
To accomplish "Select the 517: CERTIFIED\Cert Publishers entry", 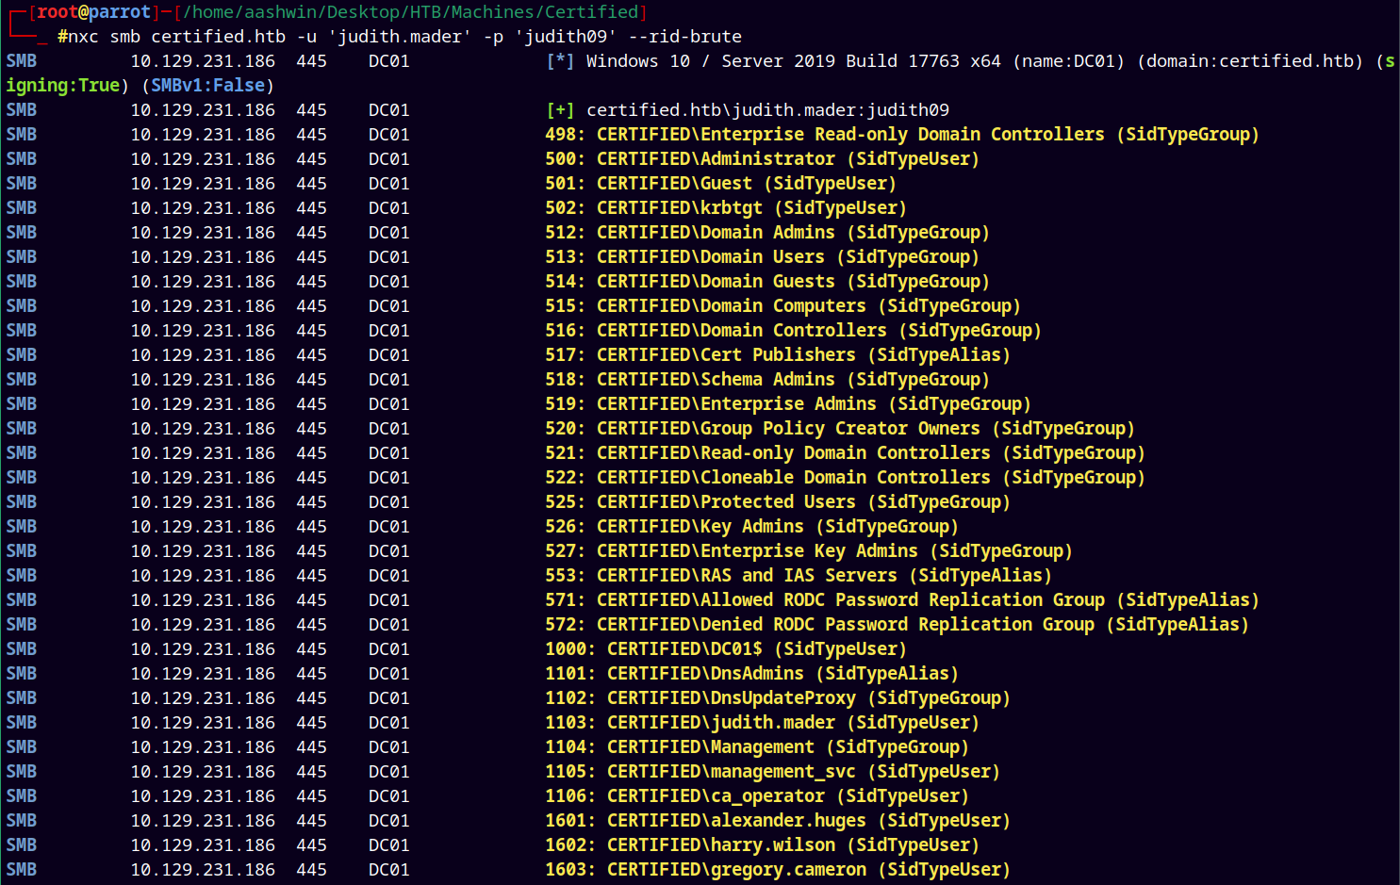I will tap(778, 355).
